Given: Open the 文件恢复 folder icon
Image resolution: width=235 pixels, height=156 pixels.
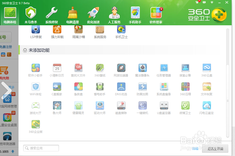Looking at the screenshot, I should click(x=207, y=87).
